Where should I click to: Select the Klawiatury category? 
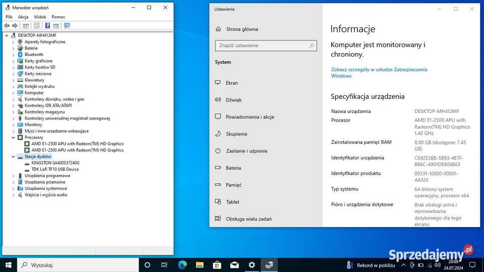click(x=35, y=80)
